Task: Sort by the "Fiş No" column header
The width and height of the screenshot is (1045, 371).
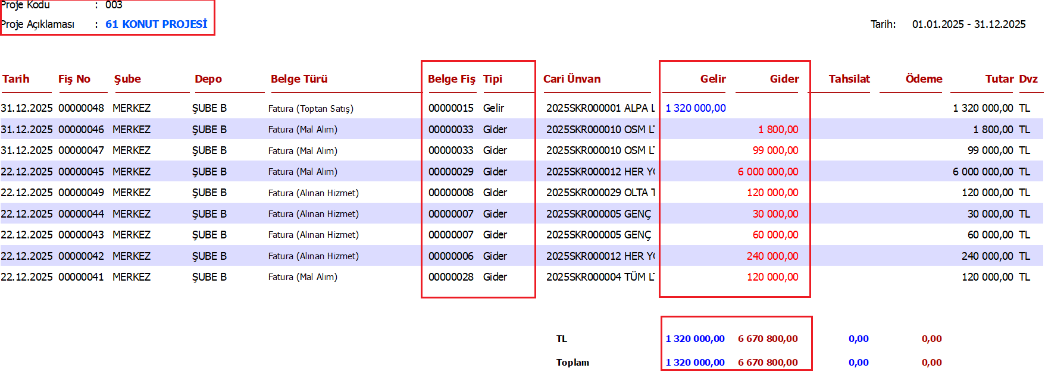Action: [x=74, y=79]
